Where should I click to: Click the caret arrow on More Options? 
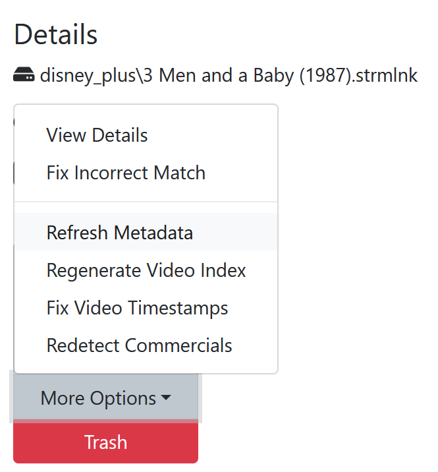(x=165, y=398)
